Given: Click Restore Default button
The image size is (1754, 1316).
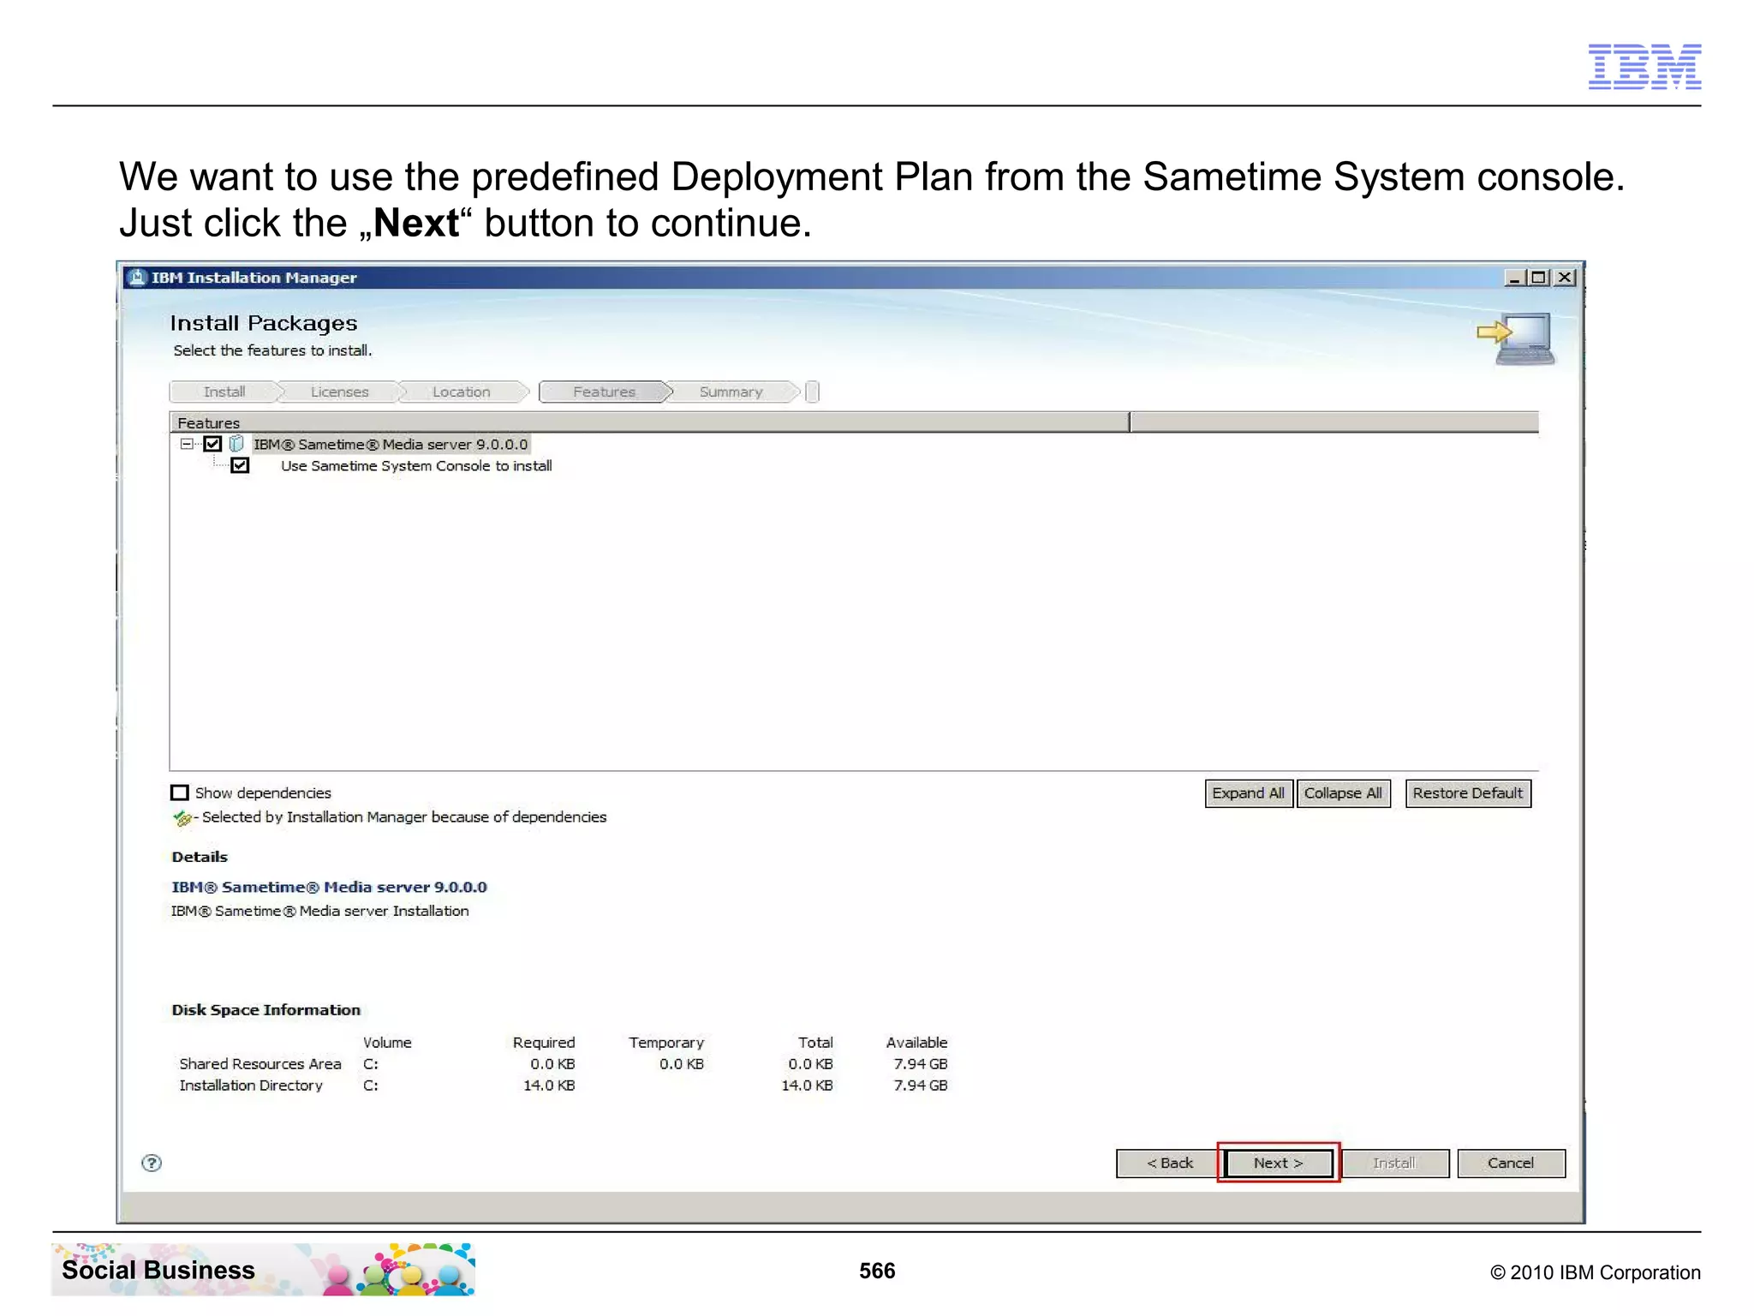Looking at the screenshot, I should (1468, 793).
